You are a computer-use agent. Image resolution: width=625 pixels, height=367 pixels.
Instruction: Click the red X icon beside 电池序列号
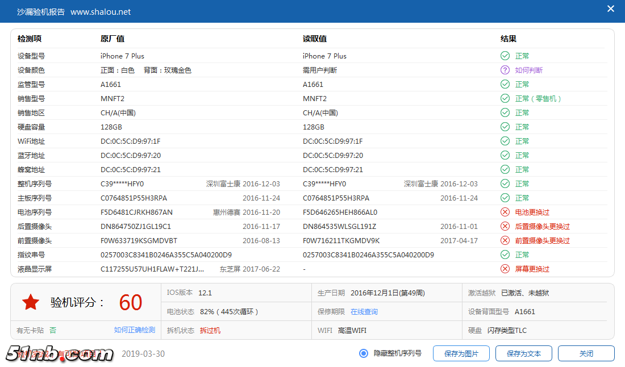[x=505, y=212]
